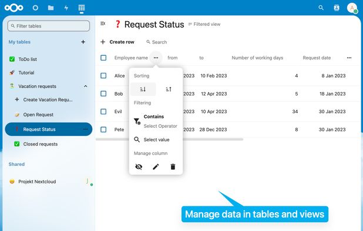Click the top bar search magnifier
363x231 pixels.
pyautogui.click(x=321, y=8)
